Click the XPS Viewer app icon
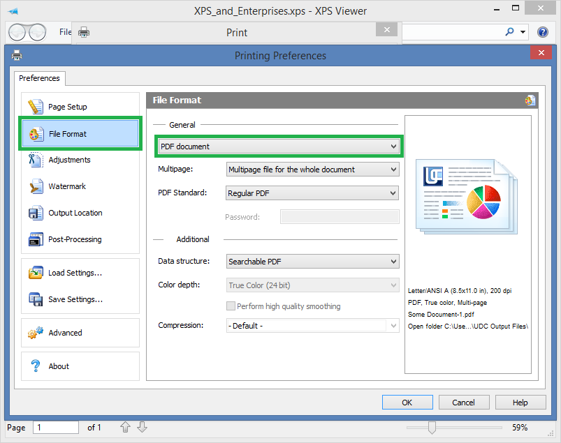Viewport: 561px width, 443px height. (13, 11)
